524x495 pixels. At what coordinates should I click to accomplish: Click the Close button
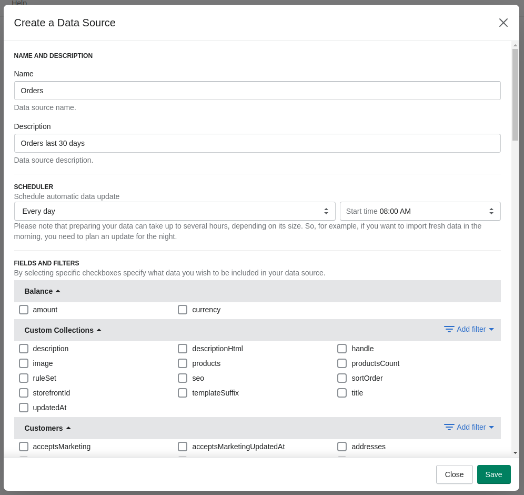[454, 474]
